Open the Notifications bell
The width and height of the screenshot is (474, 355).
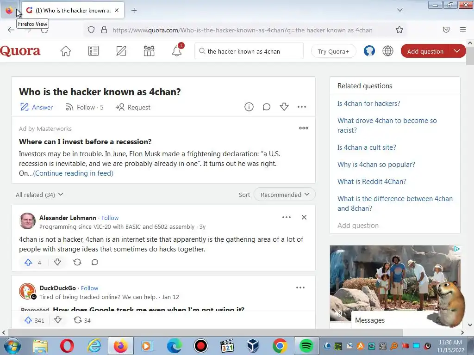point(177,51)
